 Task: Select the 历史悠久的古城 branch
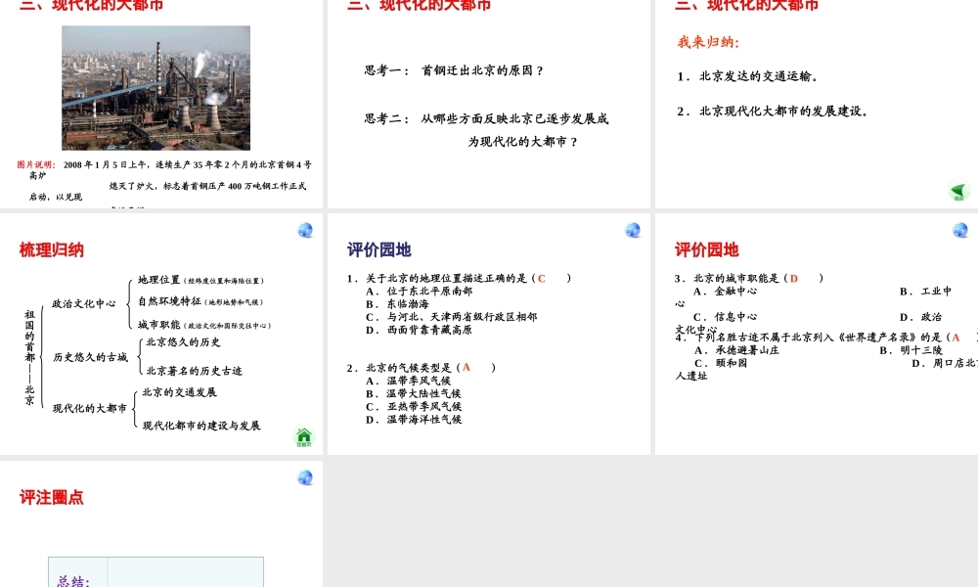pyautogui.click(x=90, y=357)
